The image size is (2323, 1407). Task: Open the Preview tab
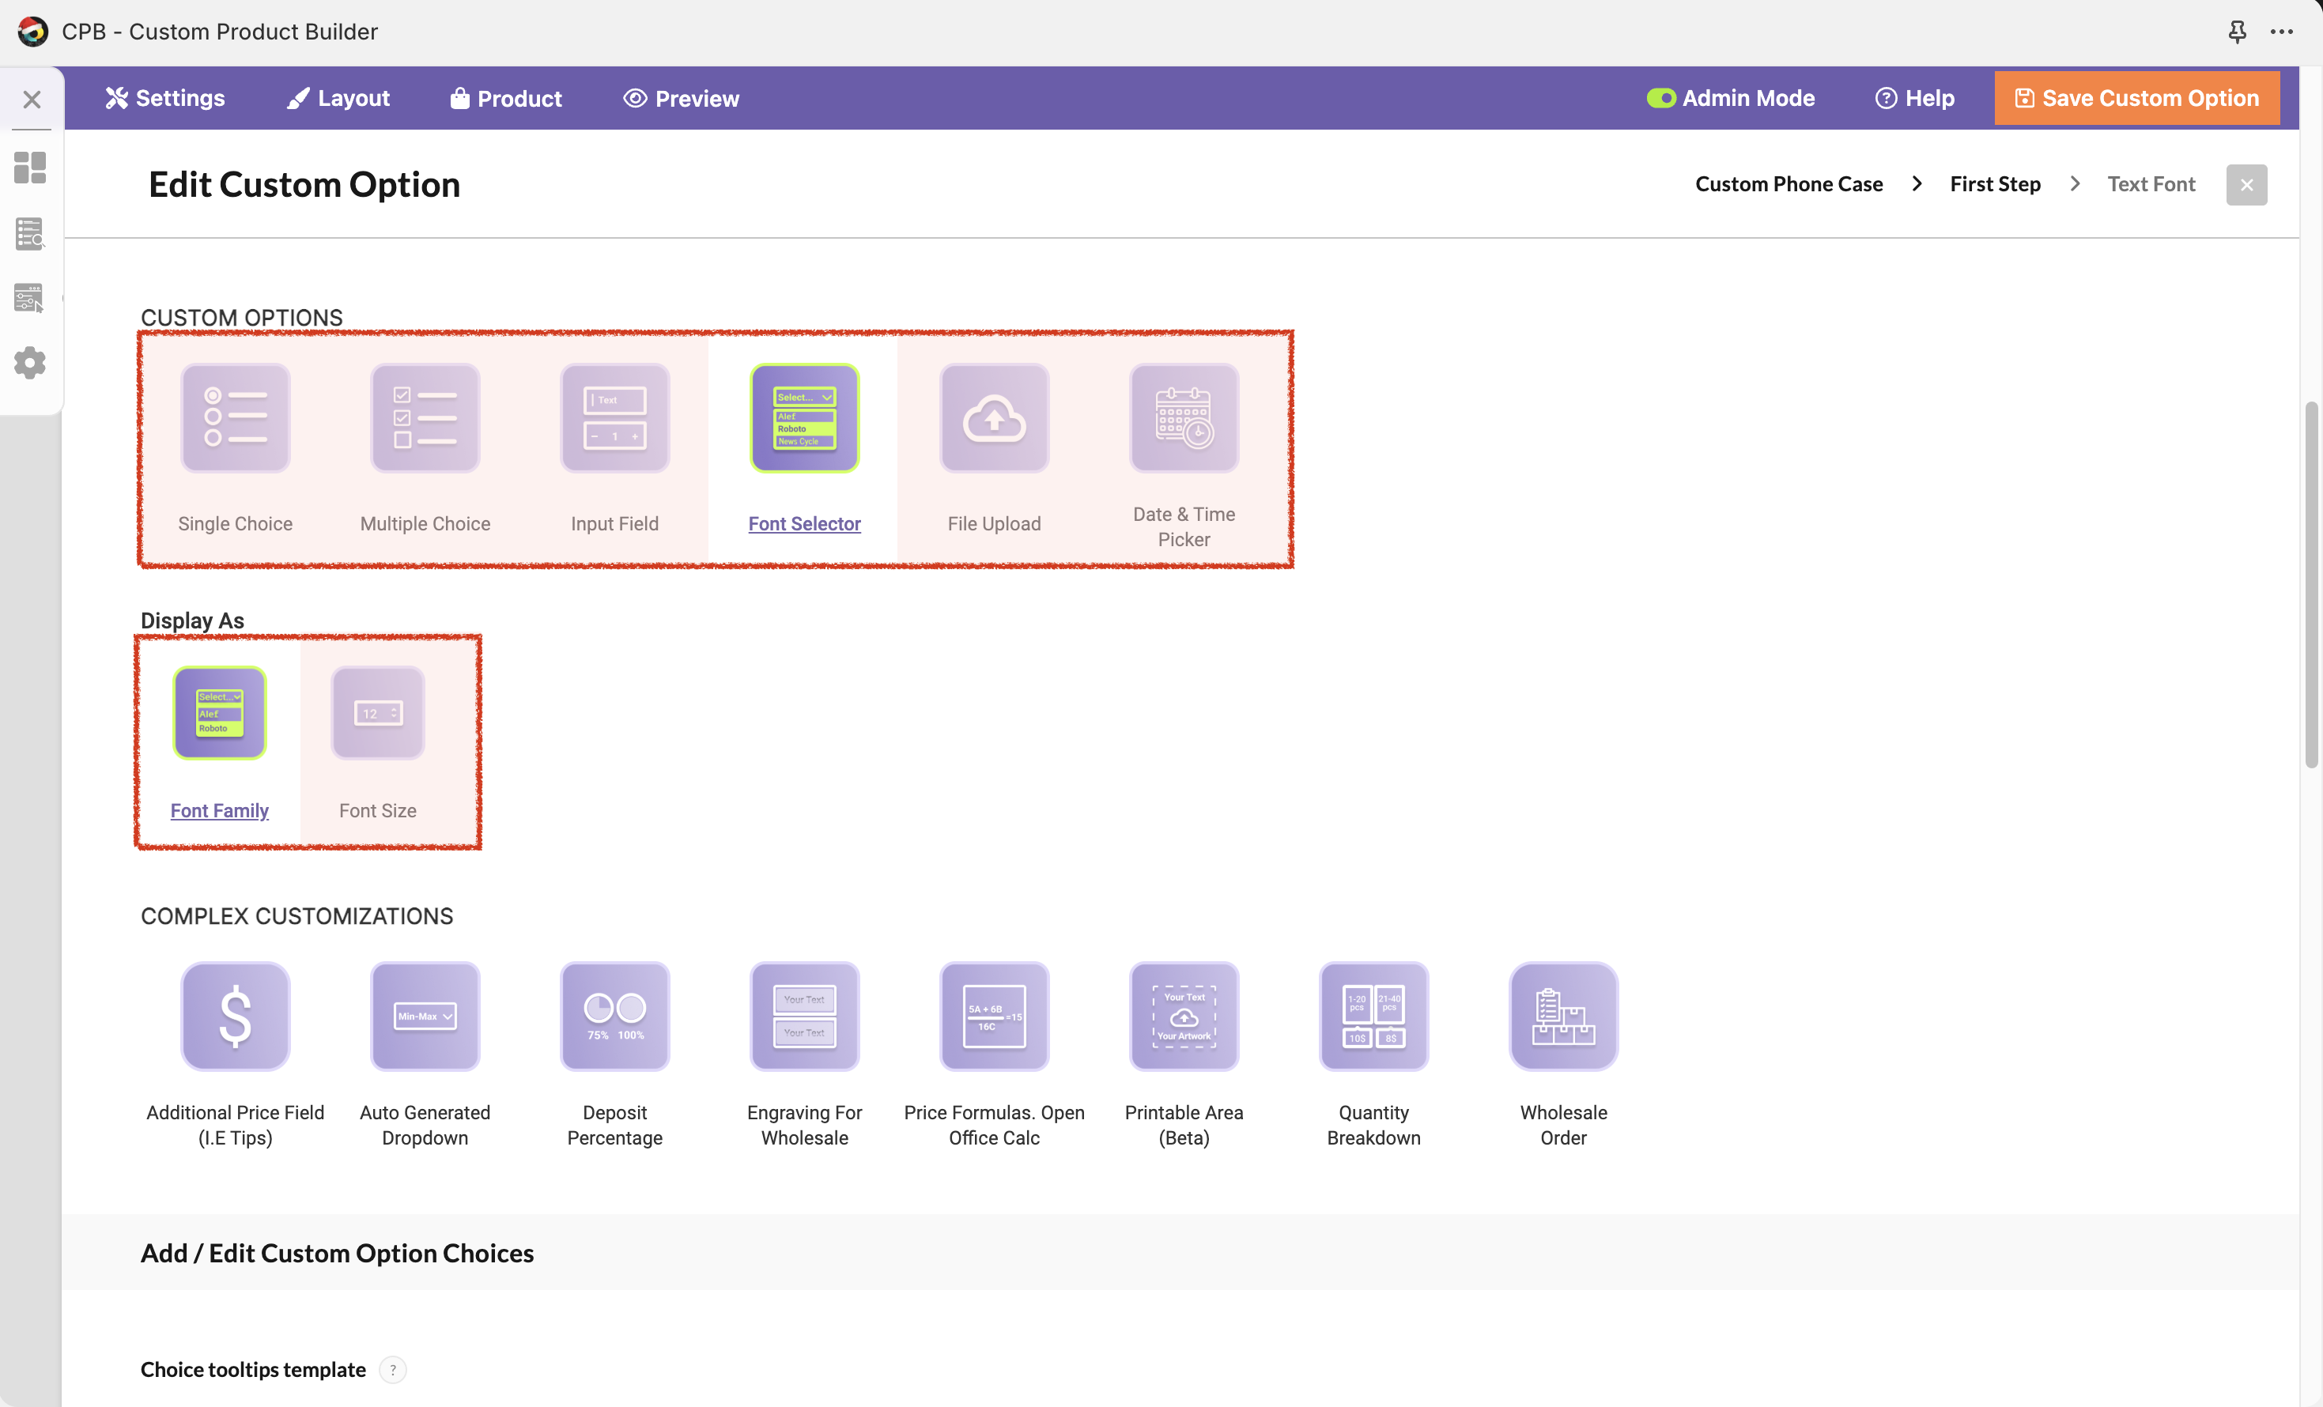point(681,98)
